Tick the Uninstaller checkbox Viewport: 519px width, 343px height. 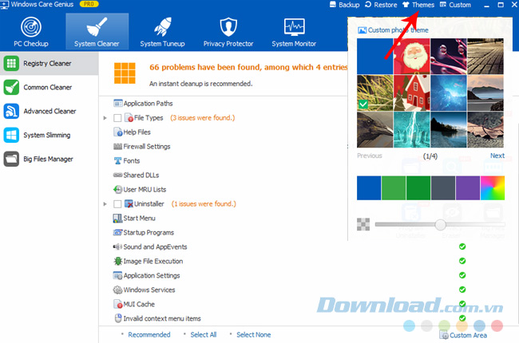(117, 204)
